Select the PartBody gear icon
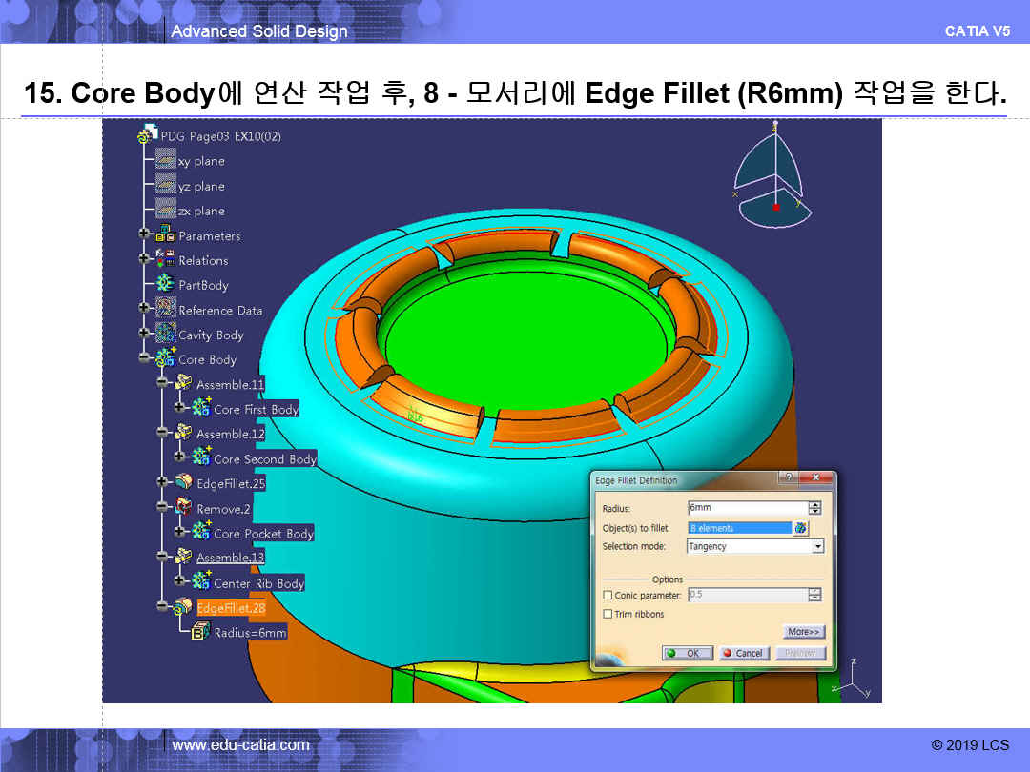This screenshot has width=1030, height=772. coord(166,284)
